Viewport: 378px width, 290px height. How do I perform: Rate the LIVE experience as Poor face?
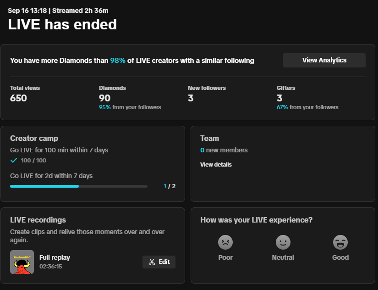pos(225,242)
